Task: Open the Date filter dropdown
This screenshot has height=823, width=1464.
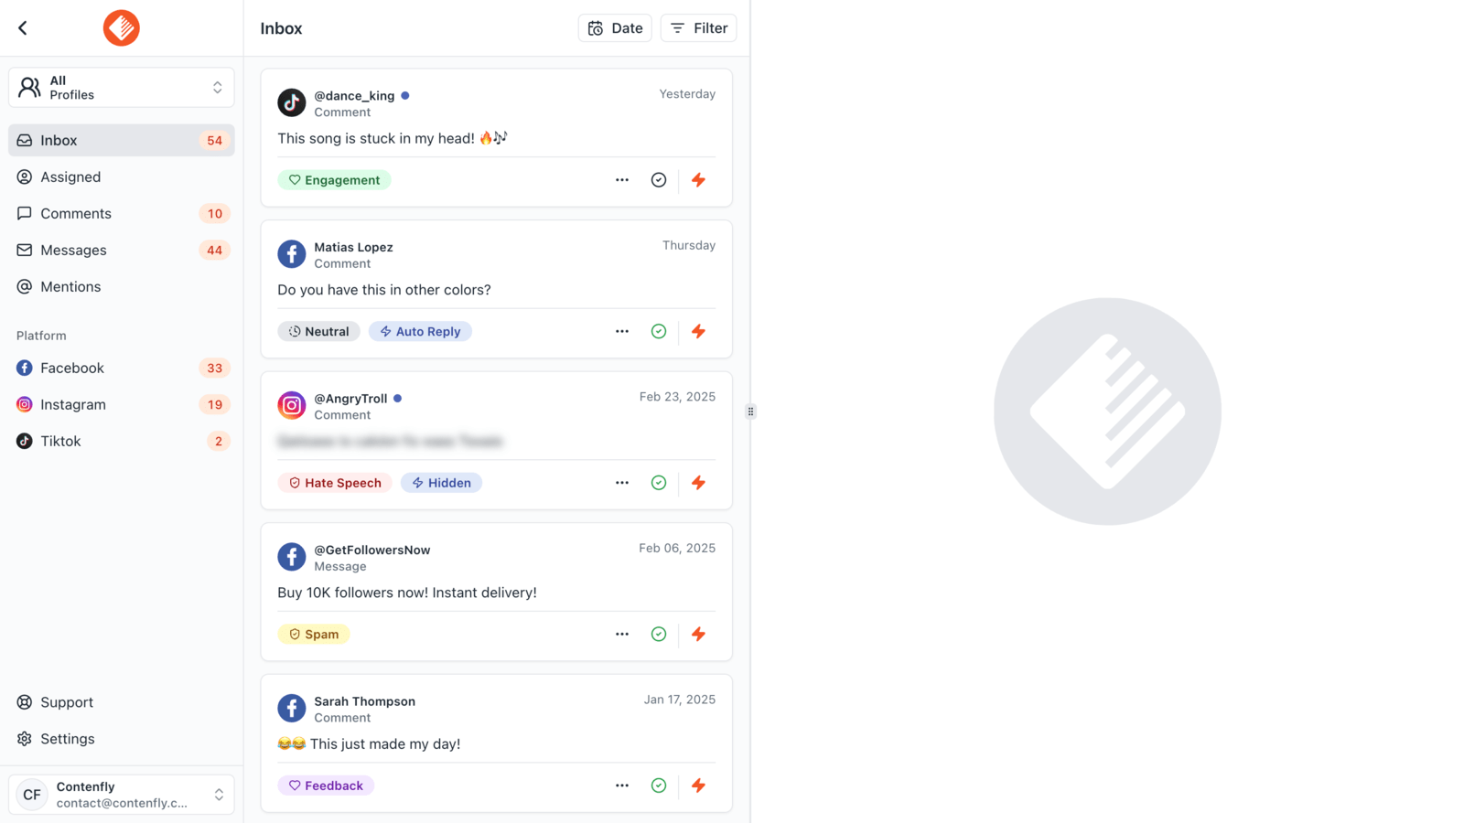Action: [615, 28]
